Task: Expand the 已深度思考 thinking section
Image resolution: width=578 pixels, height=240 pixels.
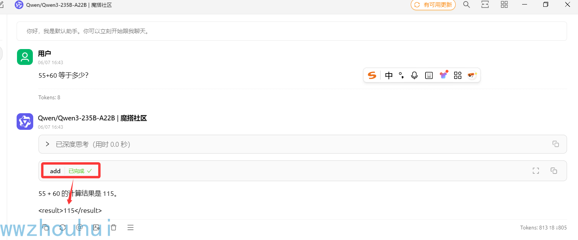Action: [x=47, y=144]
